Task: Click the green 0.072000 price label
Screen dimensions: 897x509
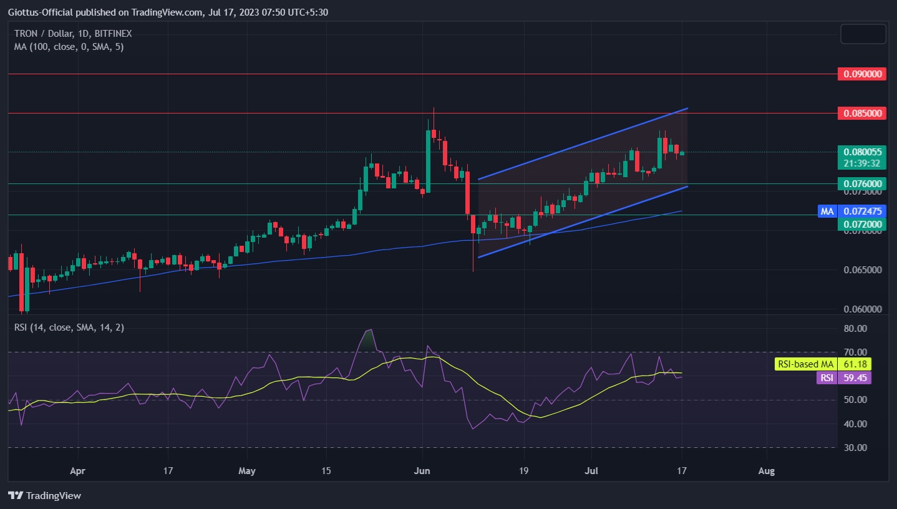Action: click(x=862, y=223)
